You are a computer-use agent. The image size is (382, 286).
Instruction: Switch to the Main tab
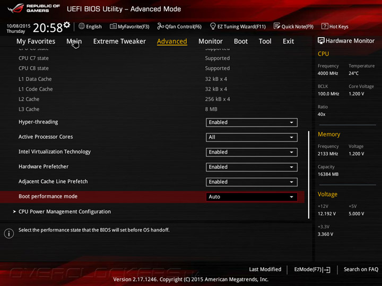74,41
